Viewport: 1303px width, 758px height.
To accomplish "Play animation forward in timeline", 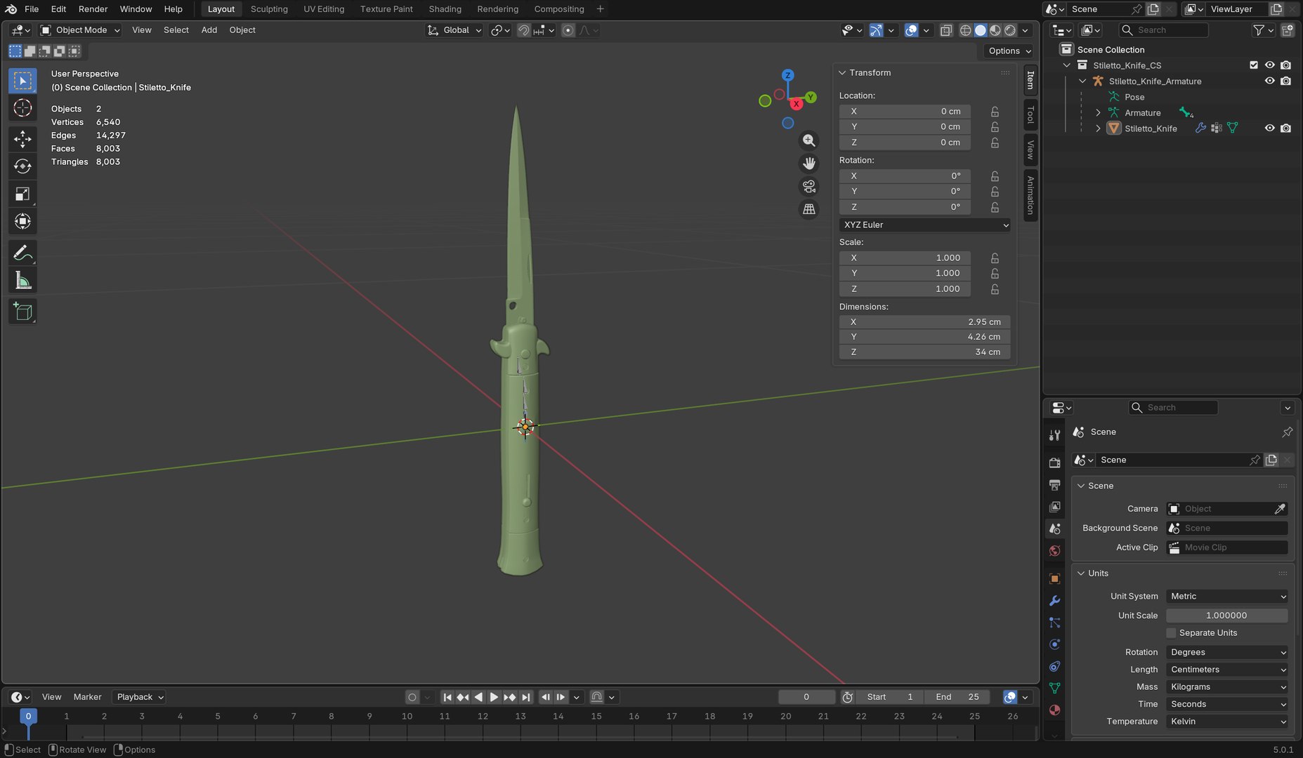I will (x=494, y=697).
